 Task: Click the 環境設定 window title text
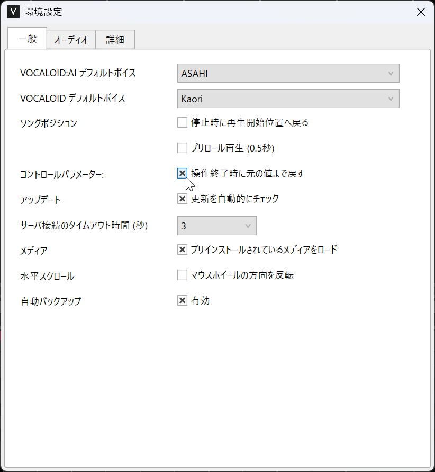(43, 12)
